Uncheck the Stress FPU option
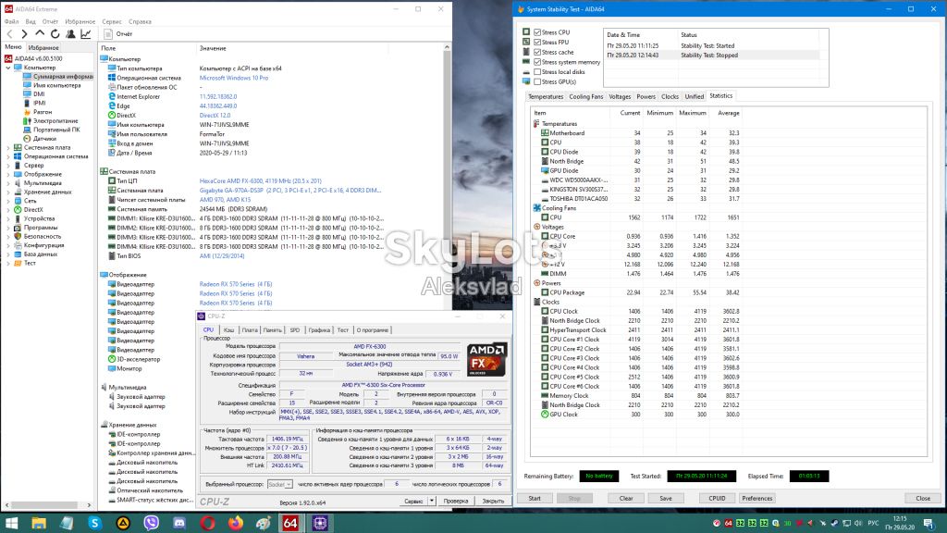Screen dimensions: 947x533 click(x=537, y=43)
